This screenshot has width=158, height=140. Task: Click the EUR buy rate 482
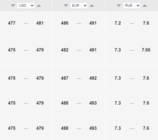pos(65,50)
